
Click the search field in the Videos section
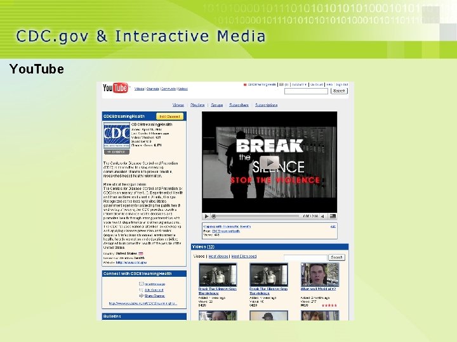tap(305, 258)
